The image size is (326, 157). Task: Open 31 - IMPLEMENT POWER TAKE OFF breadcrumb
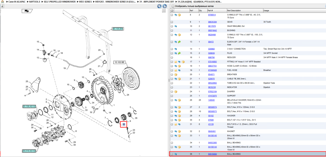tap(156, 2)
